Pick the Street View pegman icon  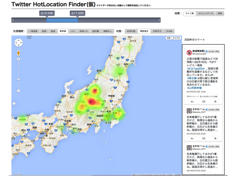tap(19, 53)
